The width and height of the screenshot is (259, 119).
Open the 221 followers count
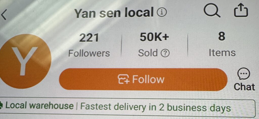[89, 38]
